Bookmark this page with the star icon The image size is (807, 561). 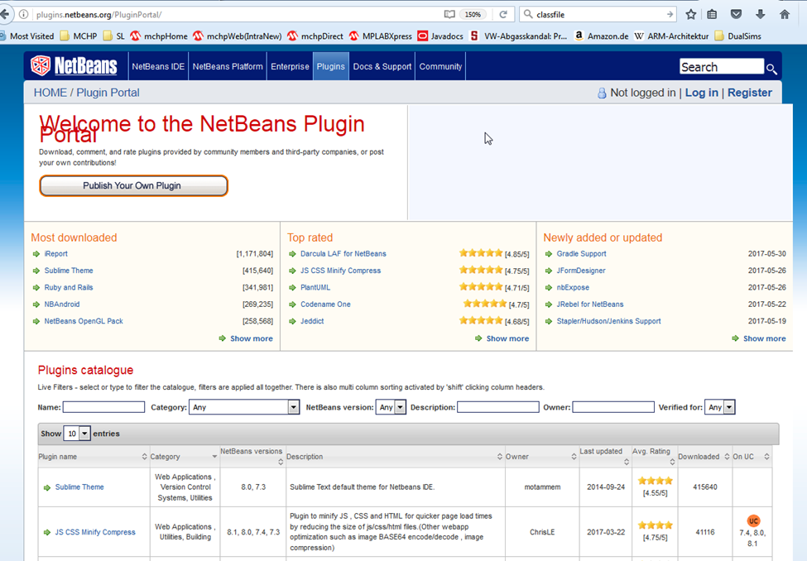tap(690, 14)
